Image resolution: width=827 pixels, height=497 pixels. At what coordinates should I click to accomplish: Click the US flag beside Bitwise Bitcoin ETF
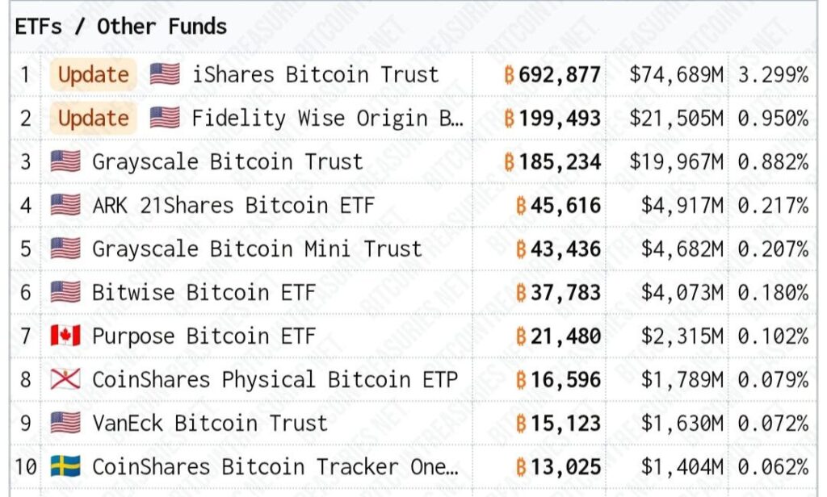65,292
